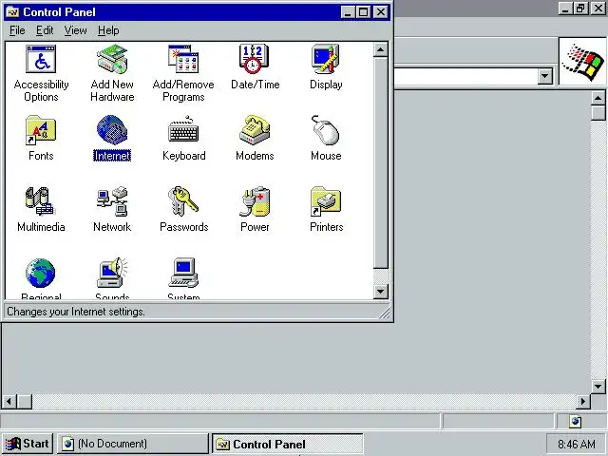
Task: Click the background window vertical scrollbar thumb
Action: (x=598, y=113)
